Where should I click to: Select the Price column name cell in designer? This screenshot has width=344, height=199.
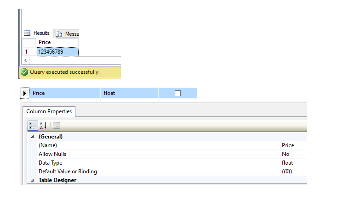click(x=65, y=93)
